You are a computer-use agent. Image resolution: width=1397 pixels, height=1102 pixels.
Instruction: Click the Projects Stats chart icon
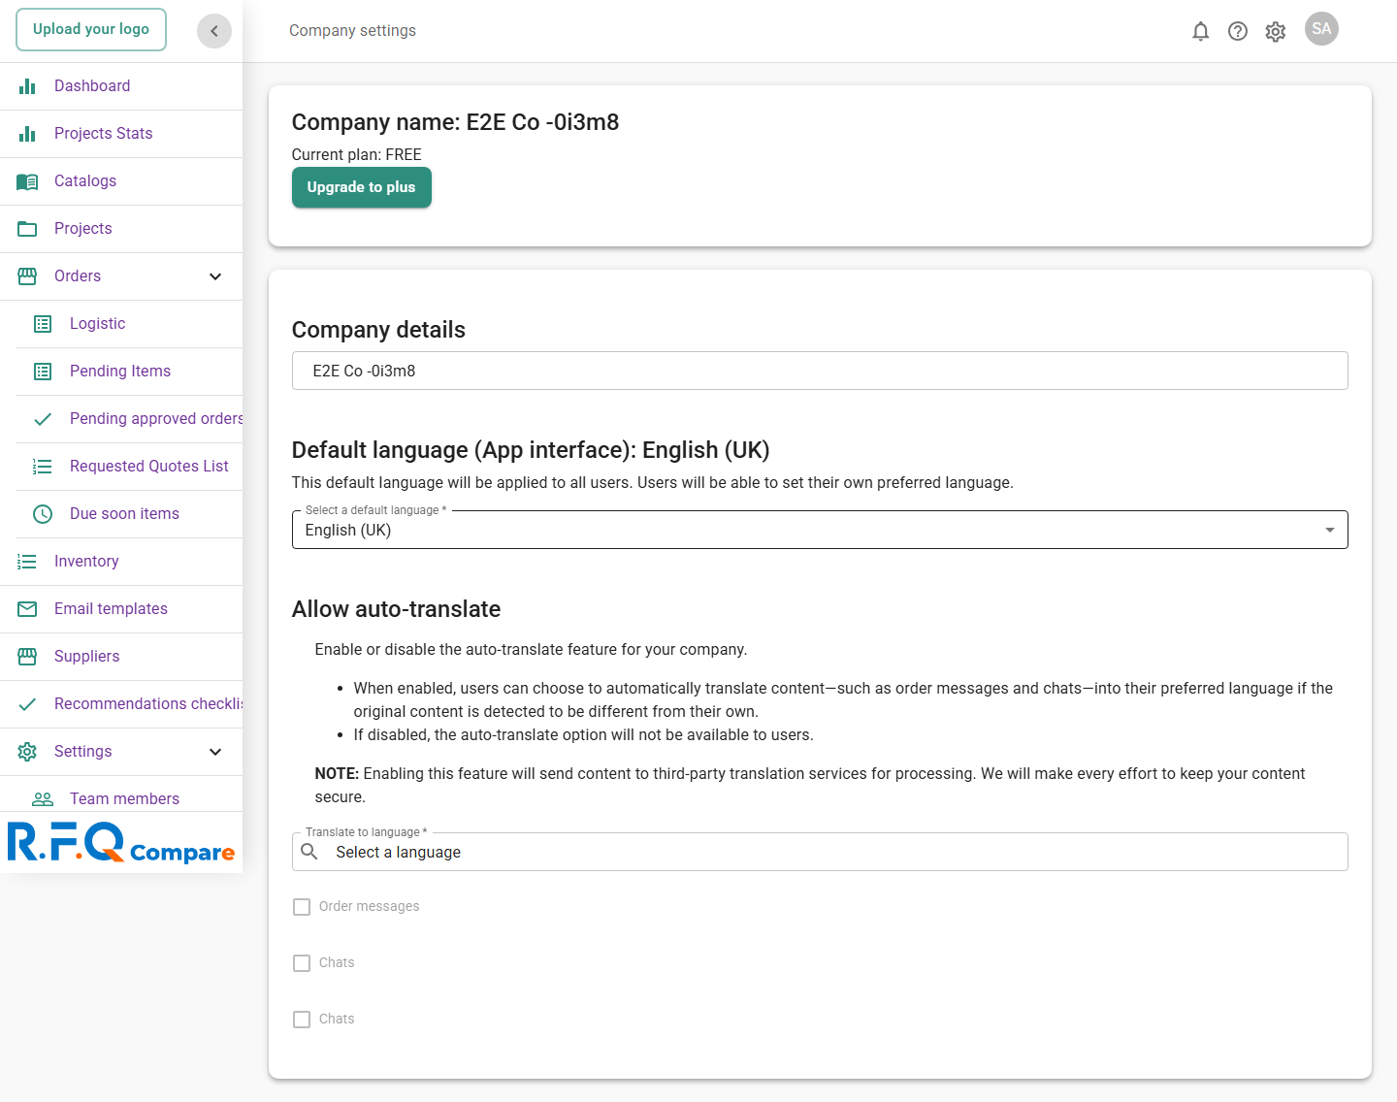tap(27, 134)
